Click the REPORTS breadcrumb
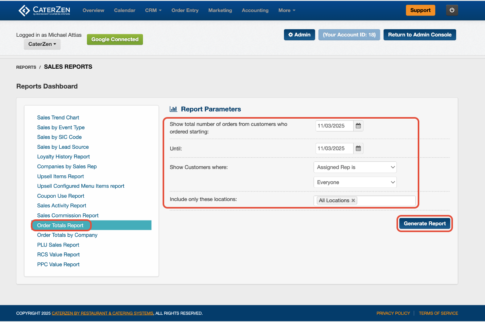Image resolution: width=485 pixels, height=322 pixels. [26, 67]
